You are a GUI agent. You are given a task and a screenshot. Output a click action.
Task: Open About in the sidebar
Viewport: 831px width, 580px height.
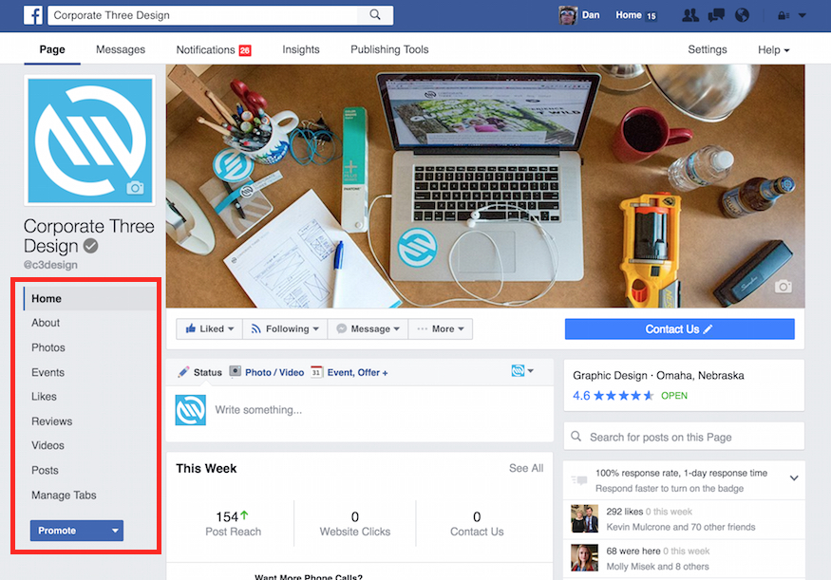click(x=46, y=323)
